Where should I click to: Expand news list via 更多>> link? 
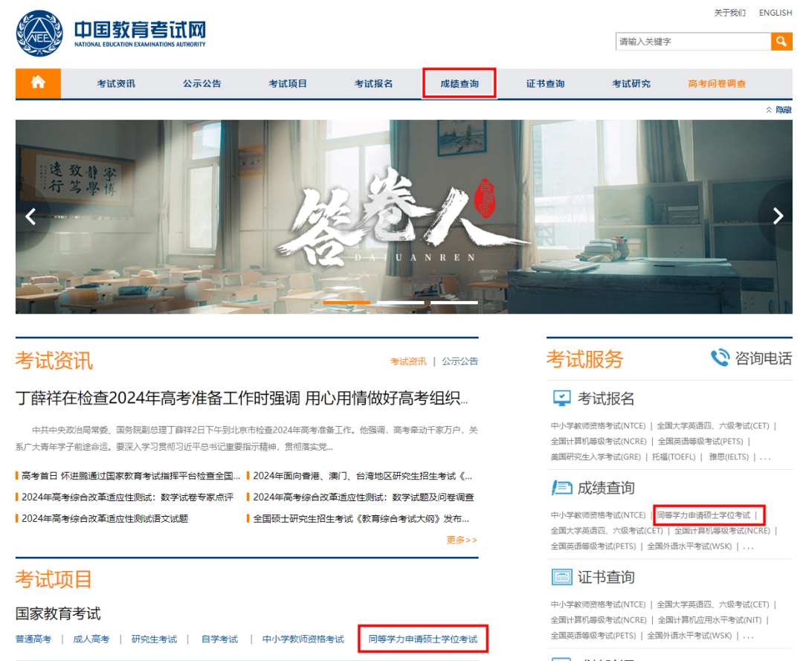click(462, 540)
